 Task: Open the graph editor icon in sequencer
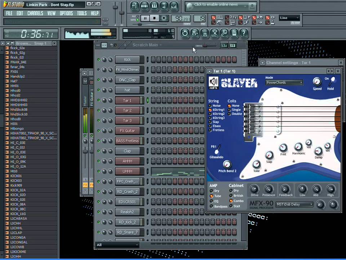224,45
